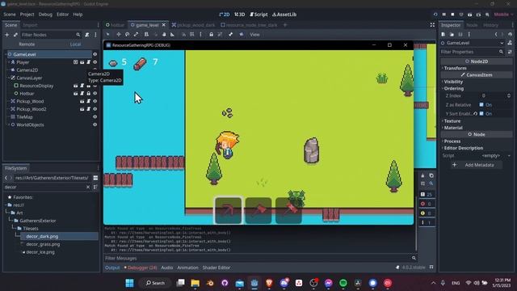Switch to the Debugger bottom panel
517x291 pixels.
[x=141, y=268]
